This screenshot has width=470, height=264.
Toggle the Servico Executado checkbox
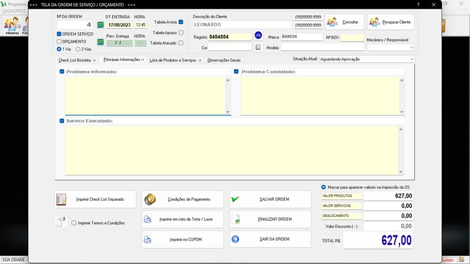click(62, 121)
